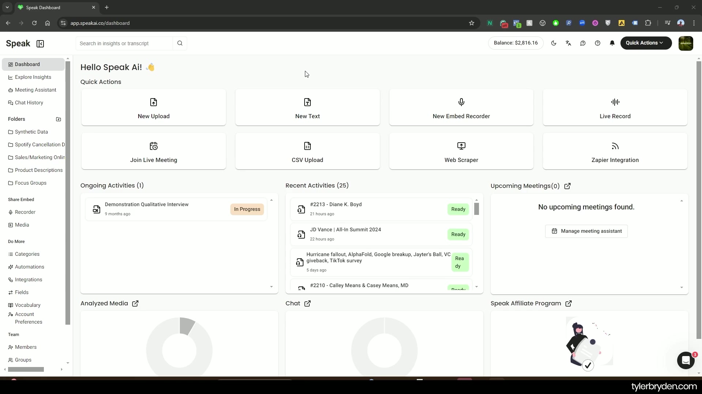This screenshot has width=702, height=394.
Task: Open Explore Insights in the sidebar
Action: [33, 77]
